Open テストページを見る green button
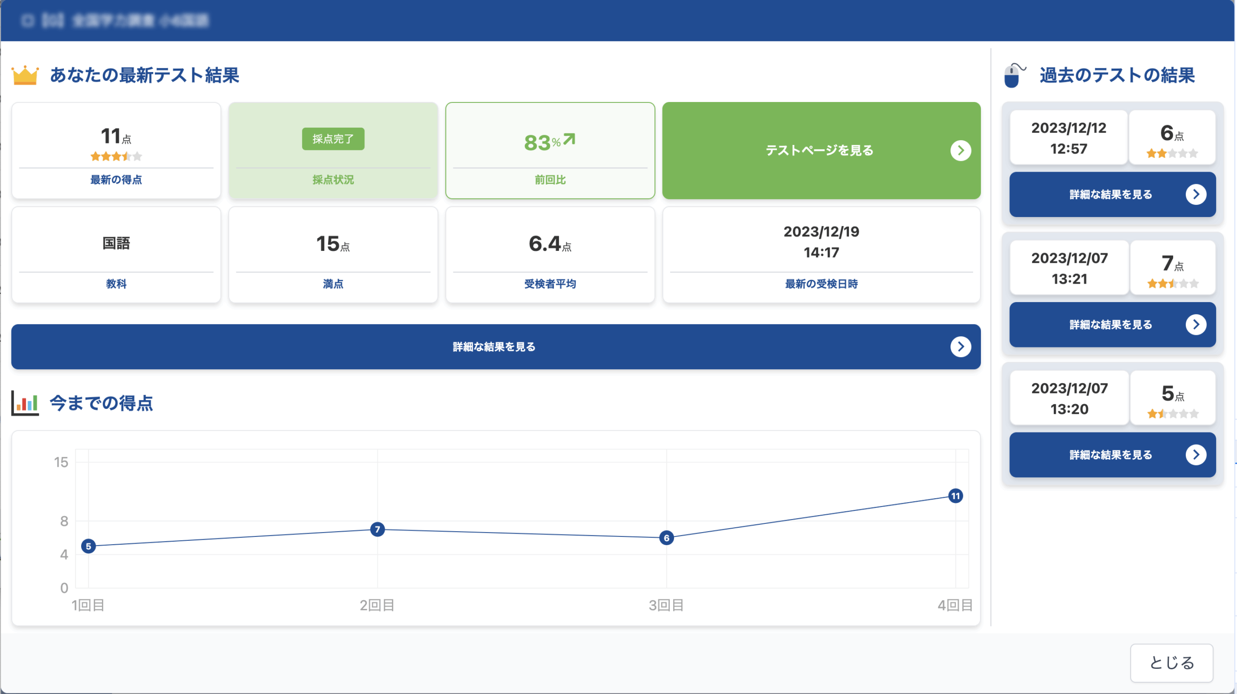This screenshot has width=1237, height=694. coord(820,151)
